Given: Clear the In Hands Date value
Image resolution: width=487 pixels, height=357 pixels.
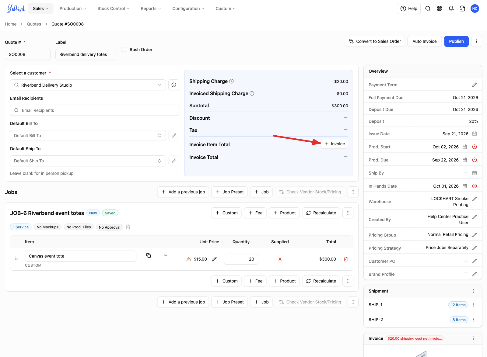Looking at the screenshot, I should (x=475, y=186).
